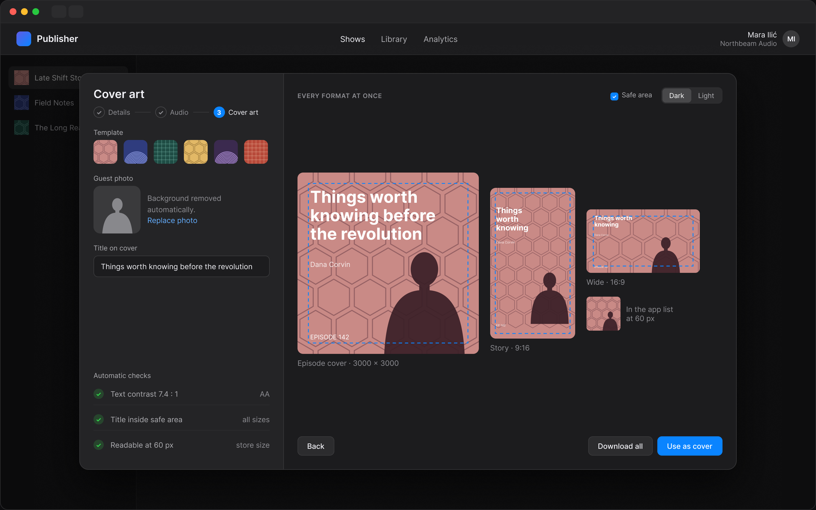Switch preview to Light mode
This screenshot has height=510, width=816.
[706, 96]
